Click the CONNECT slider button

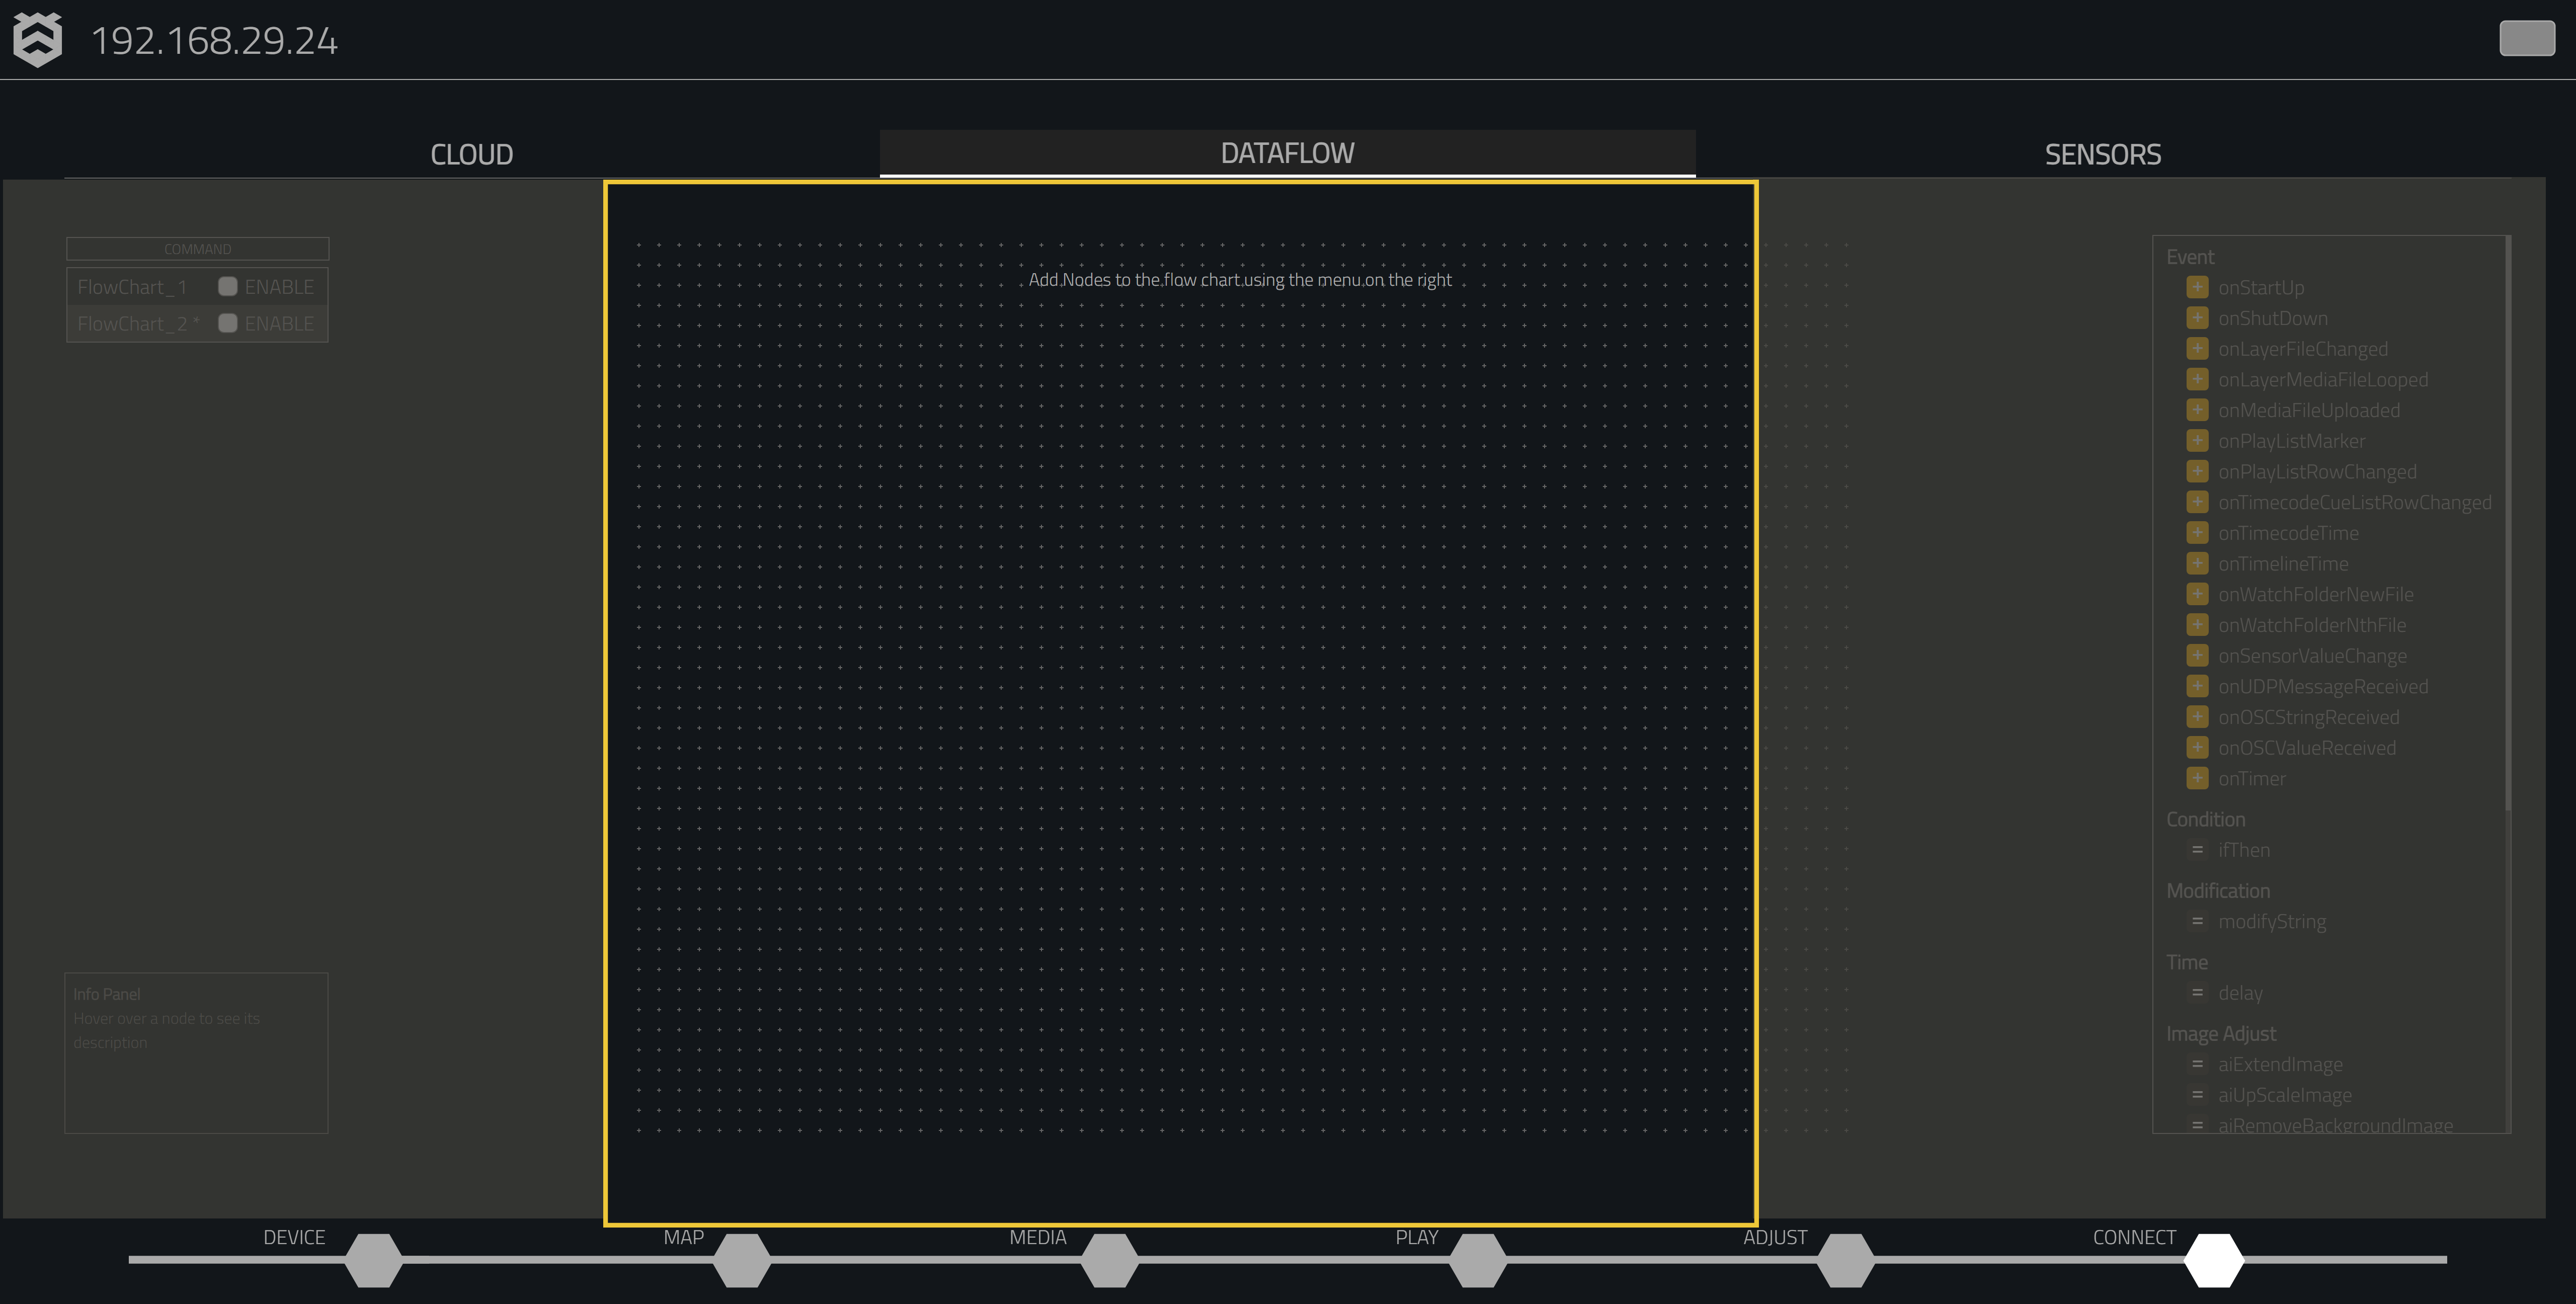[2212, 1259]
